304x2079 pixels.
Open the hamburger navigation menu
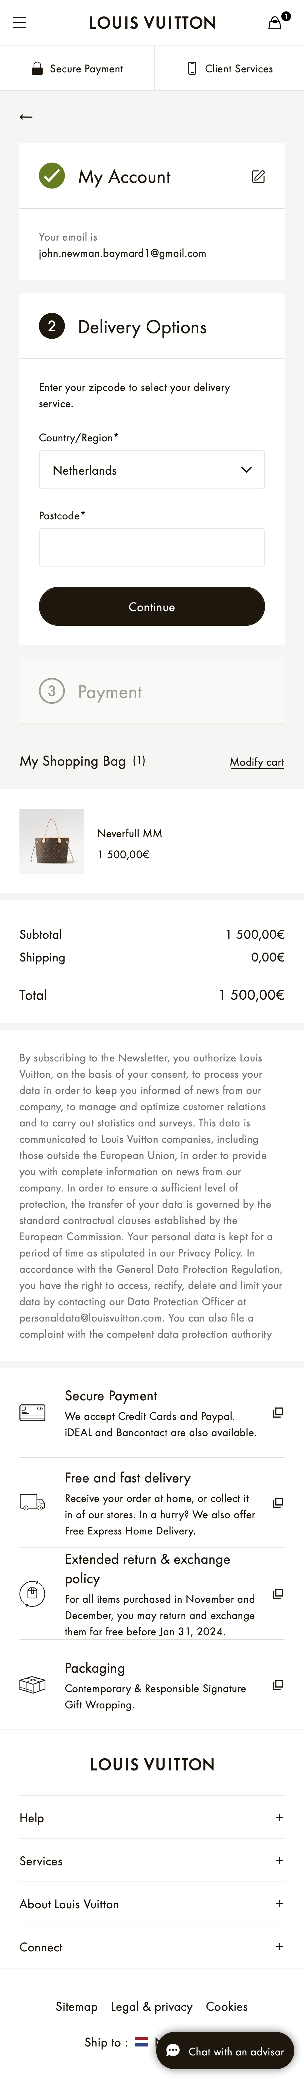[x=19, y=22]
